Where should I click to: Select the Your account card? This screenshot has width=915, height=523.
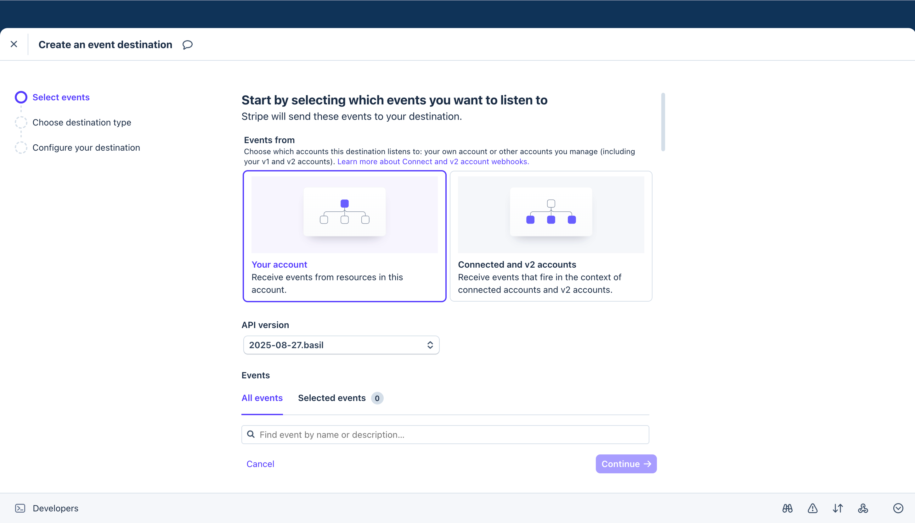(344, 236)
